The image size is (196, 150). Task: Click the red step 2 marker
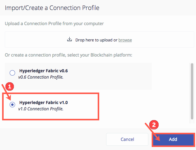pos(154,125)
